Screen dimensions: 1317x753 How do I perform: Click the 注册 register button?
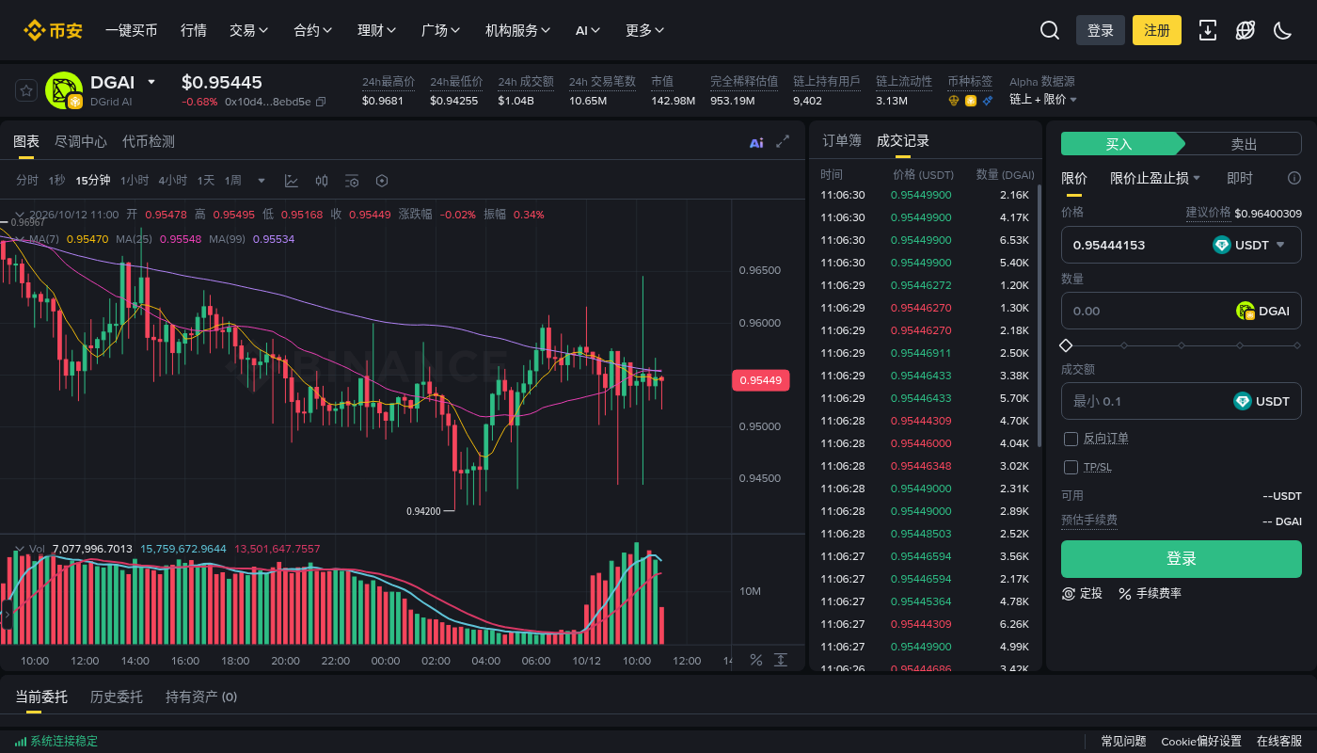1157,30
